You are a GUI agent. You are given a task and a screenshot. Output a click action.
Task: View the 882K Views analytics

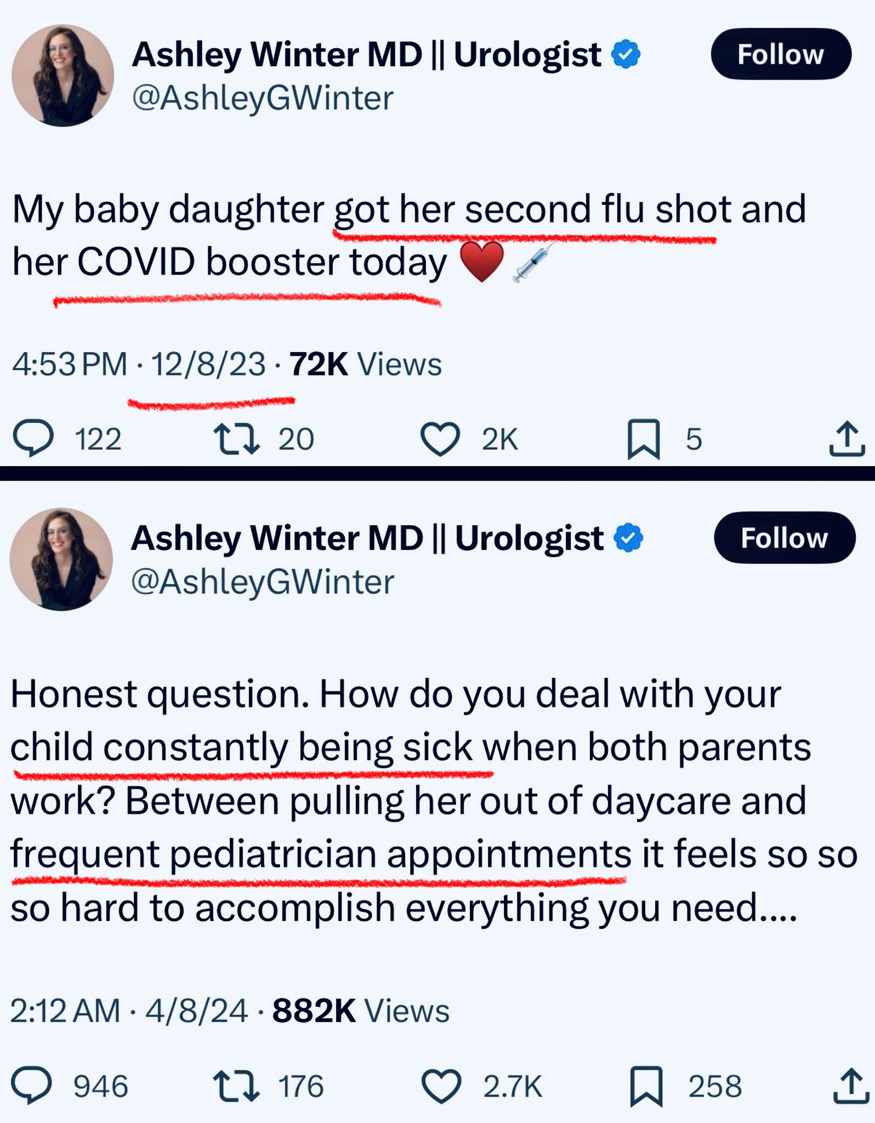click(x=361, y=1011)
